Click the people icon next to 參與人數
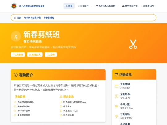167x125 pixels. tap(117, 106)
